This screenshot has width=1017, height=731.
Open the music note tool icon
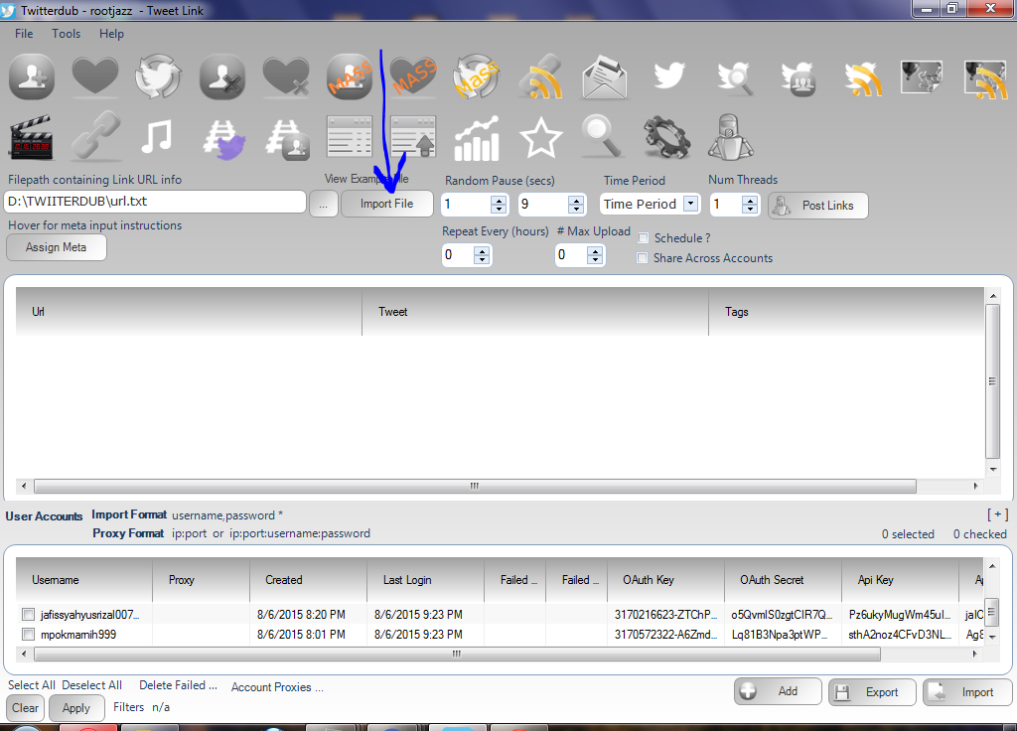[x=157, y=136]
